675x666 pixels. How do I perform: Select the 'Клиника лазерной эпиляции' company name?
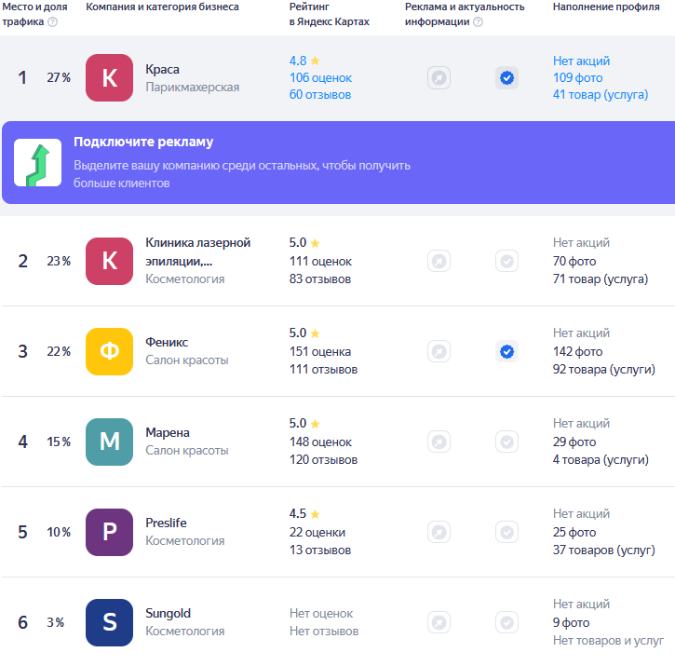[197, 251]
